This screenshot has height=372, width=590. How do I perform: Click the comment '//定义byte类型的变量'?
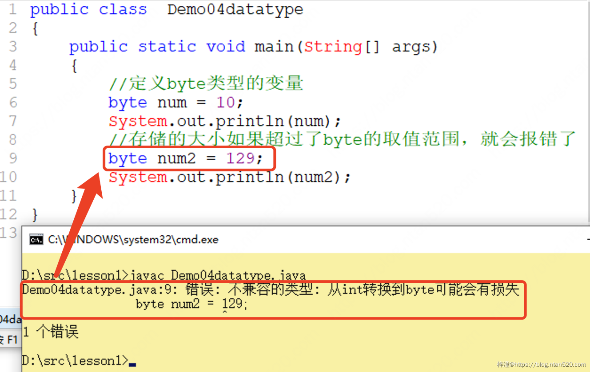tap(206, 83)
